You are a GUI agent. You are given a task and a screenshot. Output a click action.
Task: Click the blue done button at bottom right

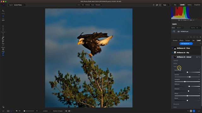click(x=194, y=111)
